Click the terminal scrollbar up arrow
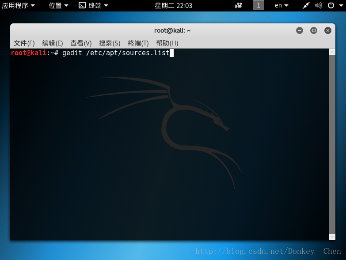Viewport: 346px width, 260px height. [x=332, y=52]
